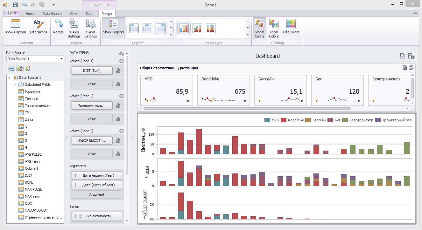Viewport: 422px width, 230px height.
Task: Open X-Axis Settings
Action: tap(74, 28)
